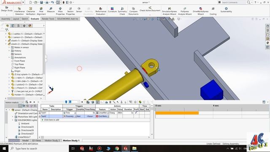Open Compare Documents

coord(133,11)
